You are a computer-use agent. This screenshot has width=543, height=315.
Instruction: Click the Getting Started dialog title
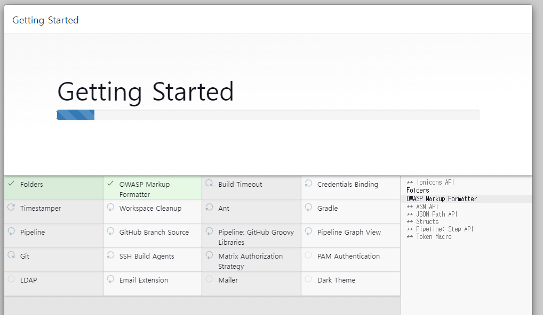[45, 20]
